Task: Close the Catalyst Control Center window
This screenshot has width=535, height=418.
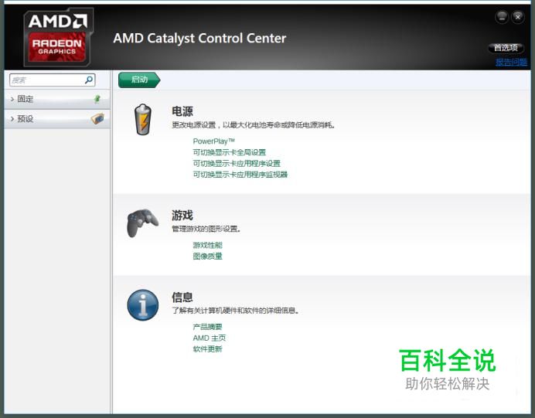Action: pos(517,17)
